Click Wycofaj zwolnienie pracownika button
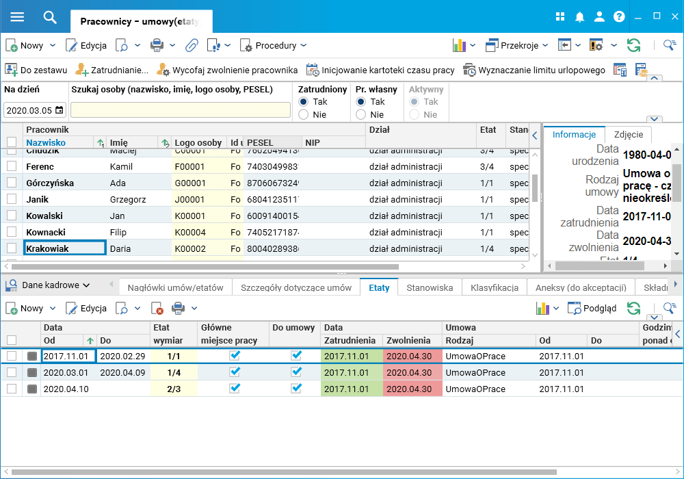 point(227,70)
